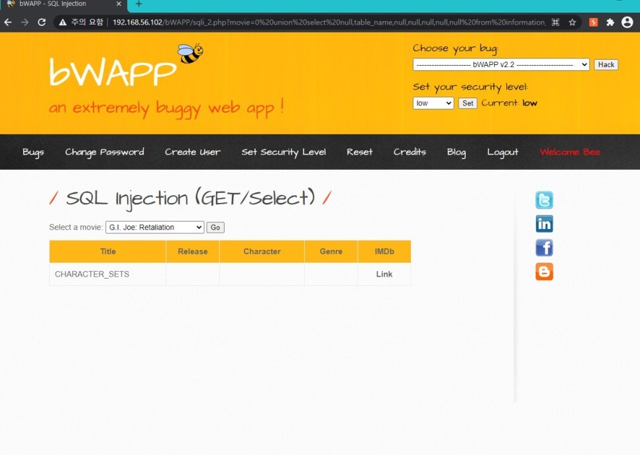
Task: Click the Welcome Bee text in navbar
Action: pos(570,152)
